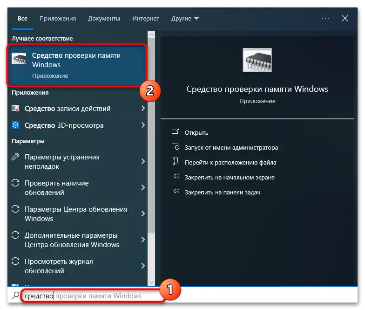The image size is (365, 310).
Task: Click pin icon for панели задач
Action: click(x=176, y=191)
